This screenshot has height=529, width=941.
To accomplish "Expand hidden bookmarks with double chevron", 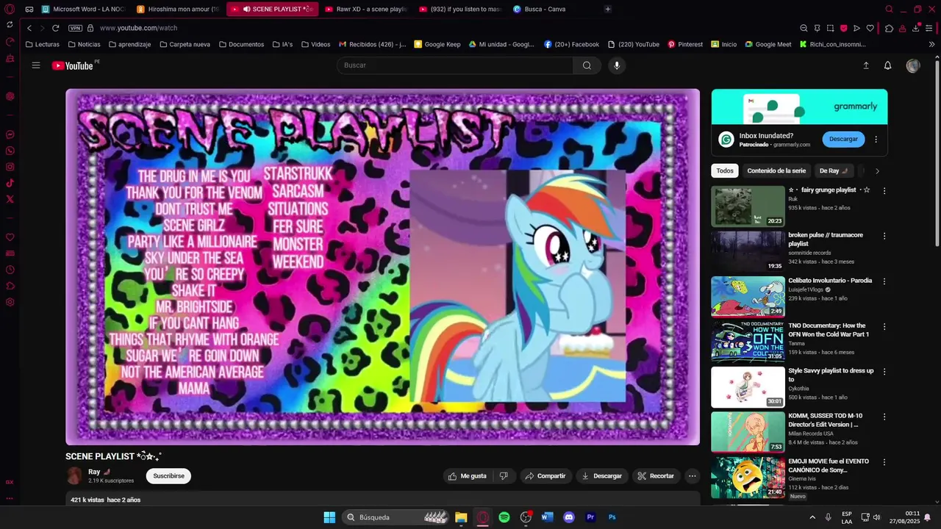I will [x=932, y=44].
